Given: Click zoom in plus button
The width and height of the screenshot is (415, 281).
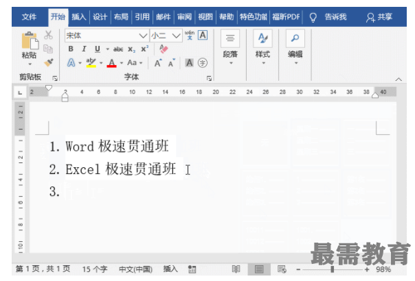Looking at the screenshot, I should (x=367, y=269).
